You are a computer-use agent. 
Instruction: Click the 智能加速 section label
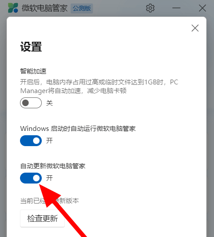(x=33, y=71)
